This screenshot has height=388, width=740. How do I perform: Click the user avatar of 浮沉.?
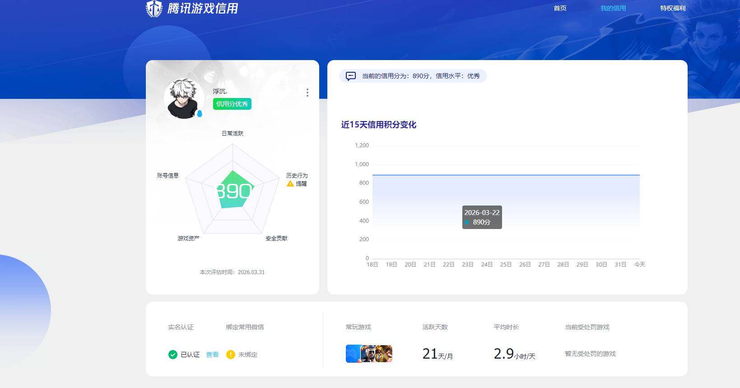pos(183,99)
